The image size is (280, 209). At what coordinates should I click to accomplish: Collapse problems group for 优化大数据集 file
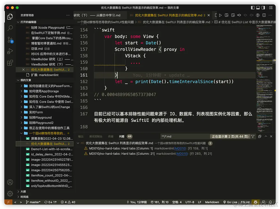pyautogui.click(x=78, y=143)
